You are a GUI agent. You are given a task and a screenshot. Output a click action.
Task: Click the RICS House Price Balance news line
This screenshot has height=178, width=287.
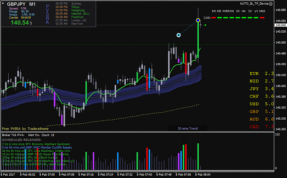35,154
